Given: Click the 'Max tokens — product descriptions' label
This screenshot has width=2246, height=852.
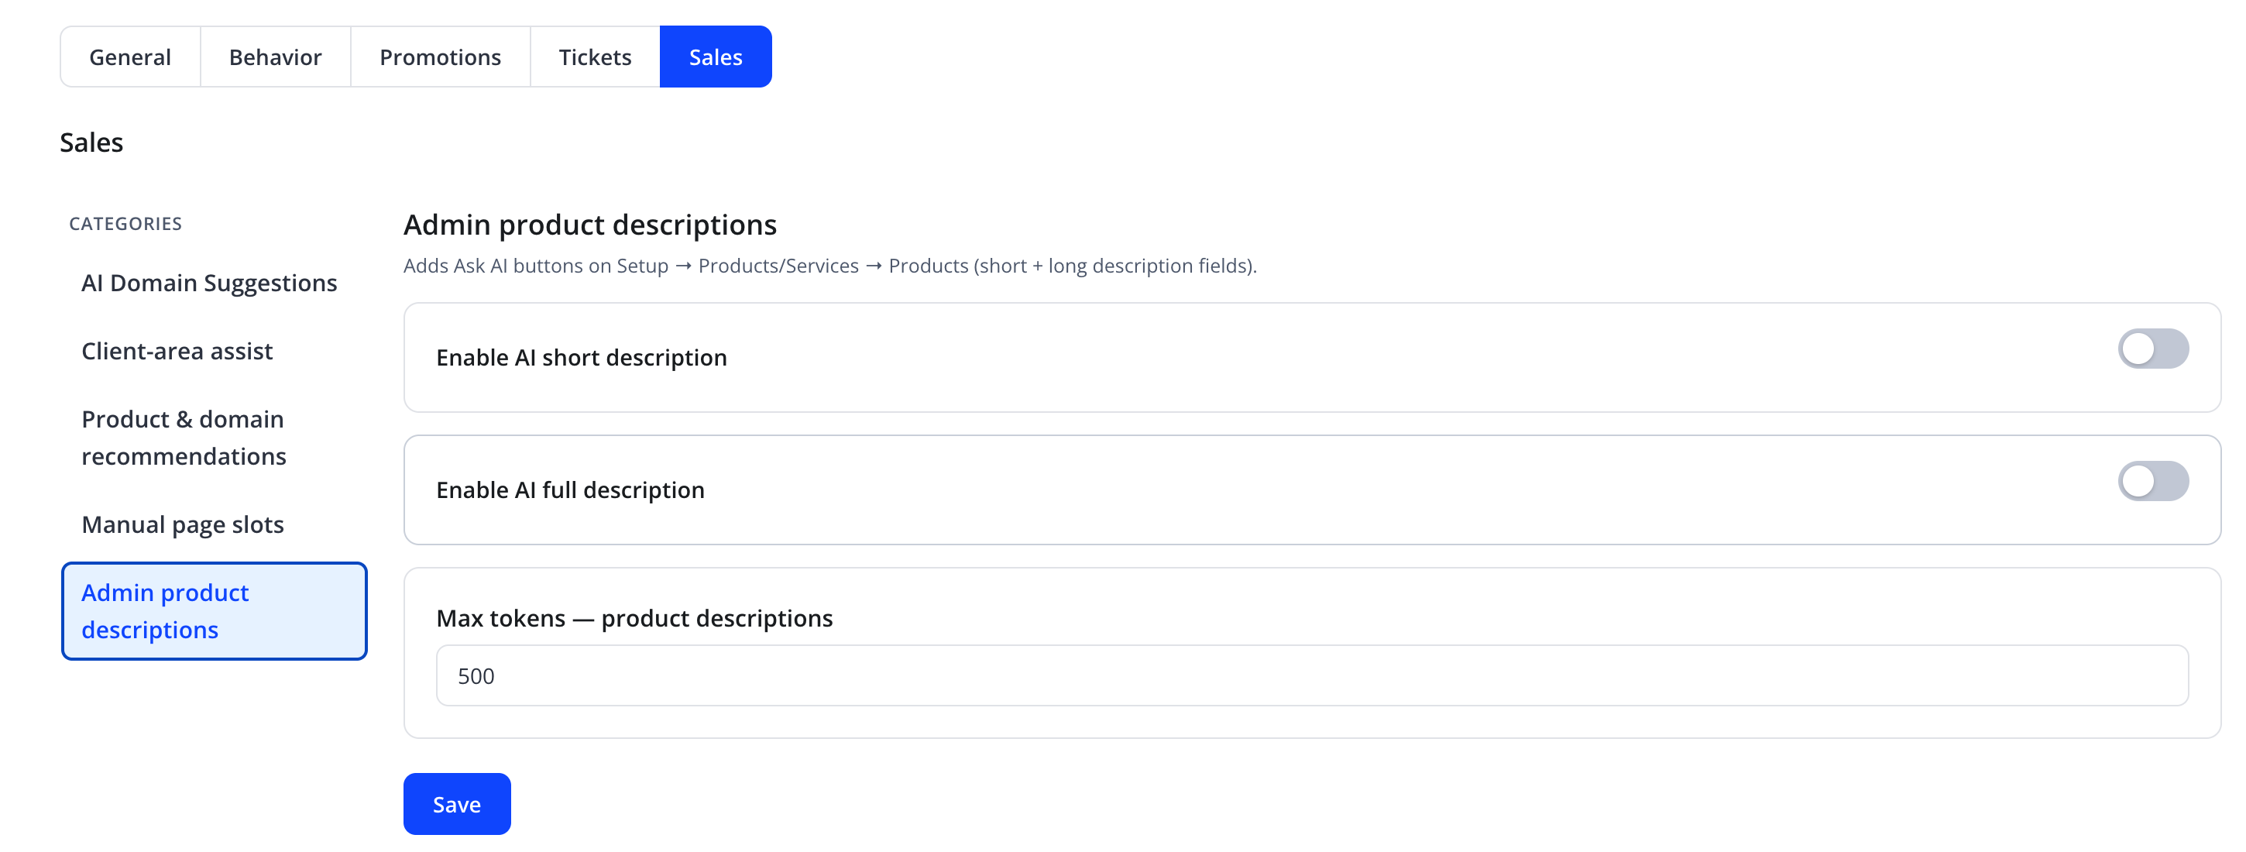Looking at the screenshot, I should click(x=635, y=618).
